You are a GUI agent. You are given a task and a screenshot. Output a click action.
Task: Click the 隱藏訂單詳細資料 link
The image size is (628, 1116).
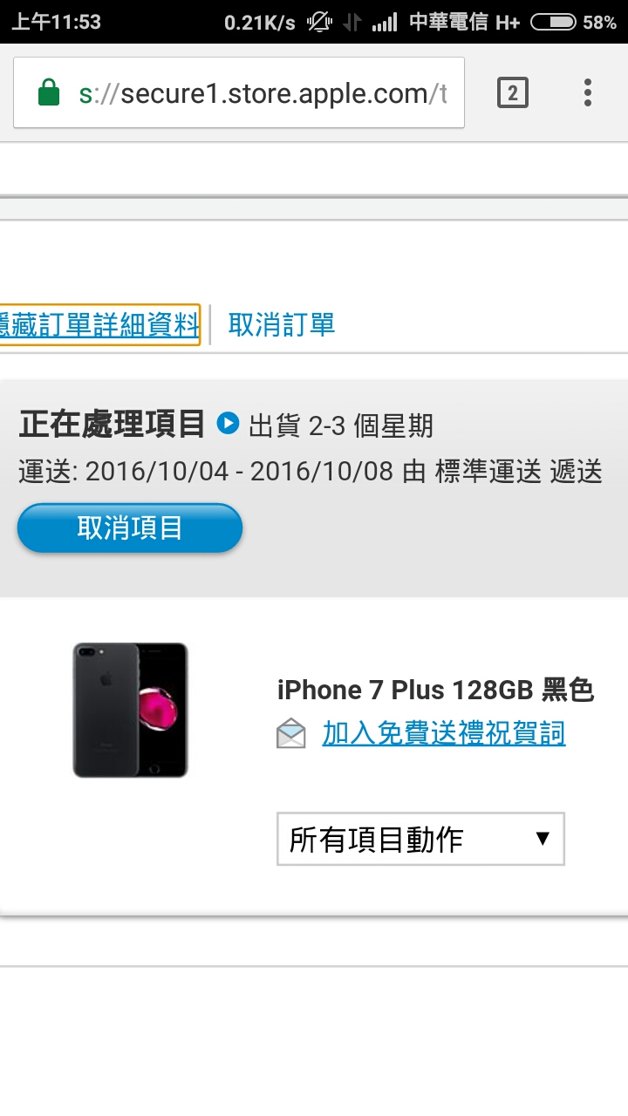click(x=99, y=325)
